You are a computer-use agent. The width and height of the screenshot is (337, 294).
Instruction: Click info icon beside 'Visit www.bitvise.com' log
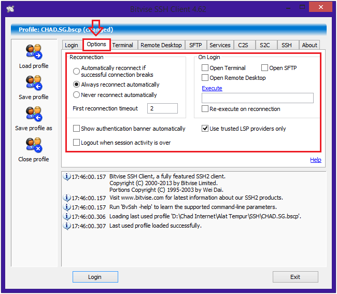click(67, 198)
